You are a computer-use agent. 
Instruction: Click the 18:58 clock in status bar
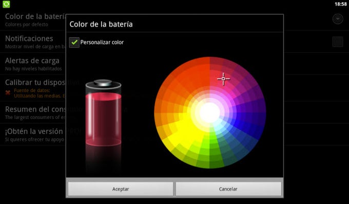click(x=341, y=4)
